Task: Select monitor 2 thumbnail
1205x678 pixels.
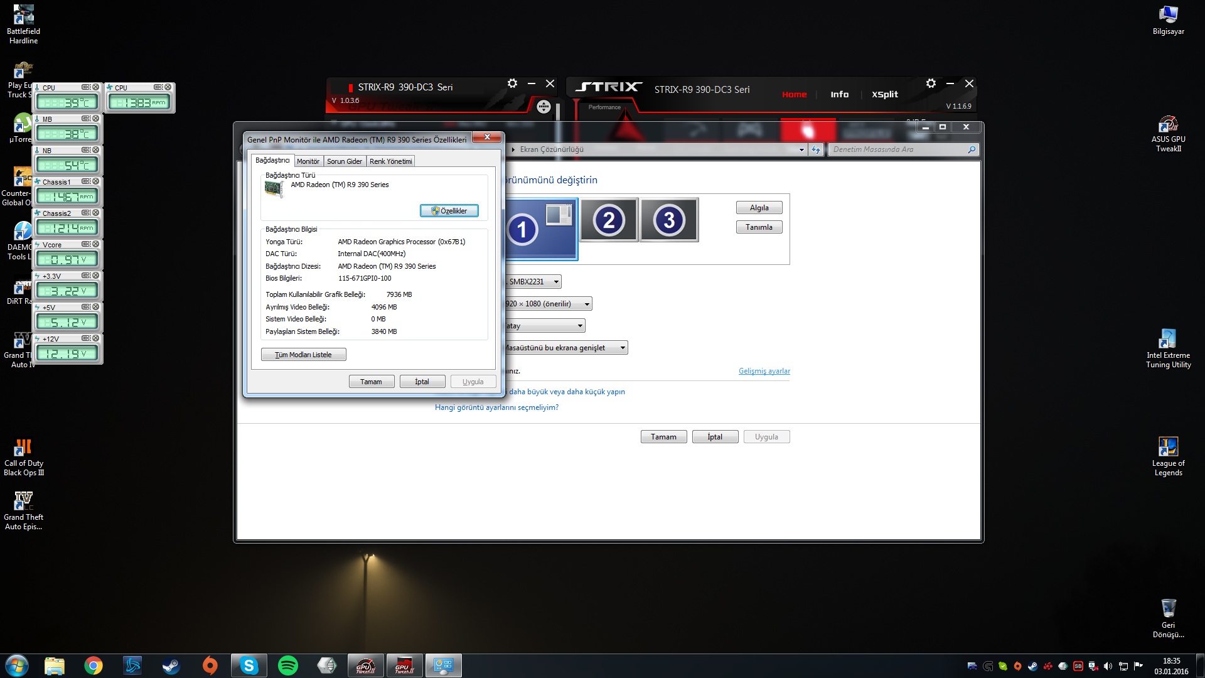Action: pos(609,220)
